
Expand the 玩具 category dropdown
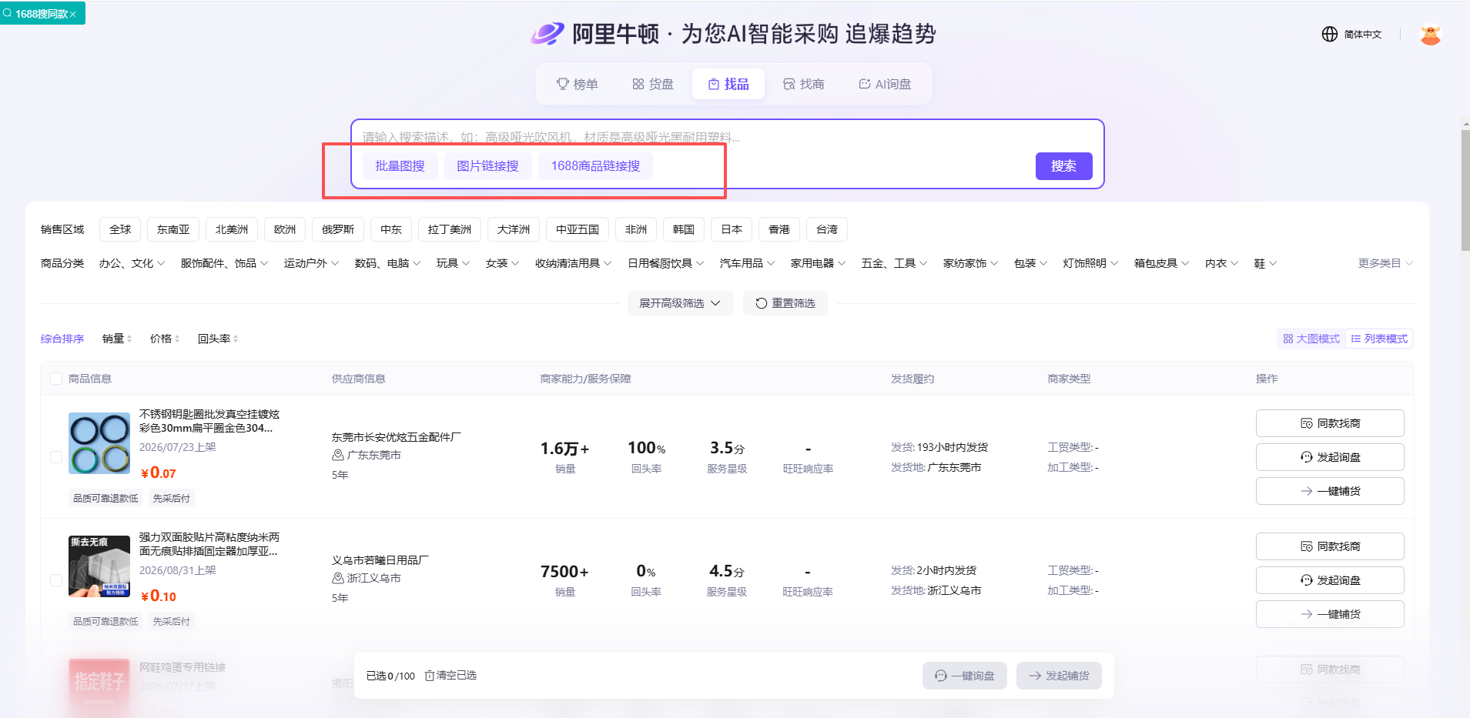(453, 263)
